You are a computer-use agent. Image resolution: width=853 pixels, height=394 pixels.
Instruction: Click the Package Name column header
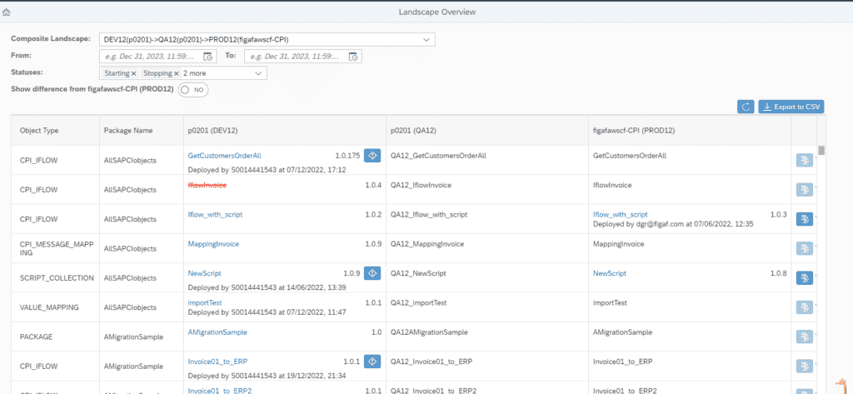[128, 131]
